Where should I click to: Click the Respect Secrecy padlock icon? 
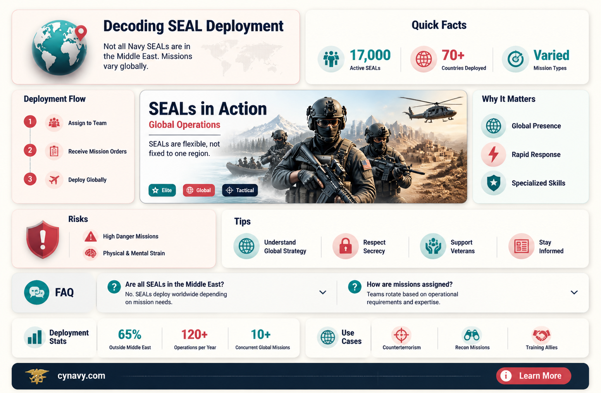click(345, 246)
